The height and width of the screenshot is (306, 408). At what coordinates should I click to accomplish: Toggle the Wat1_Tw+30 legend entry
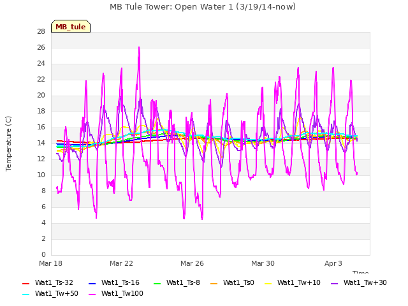[358, 282]
